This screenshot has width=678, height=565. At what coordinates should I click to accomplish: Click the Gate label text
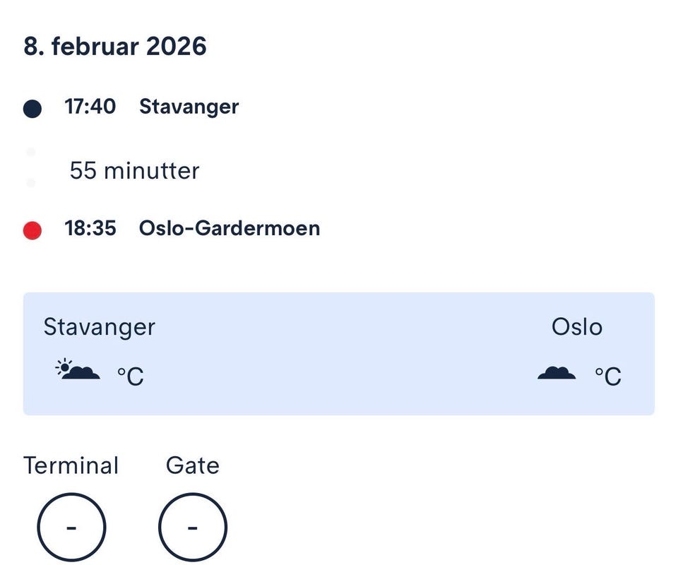(x=192, y=465)
